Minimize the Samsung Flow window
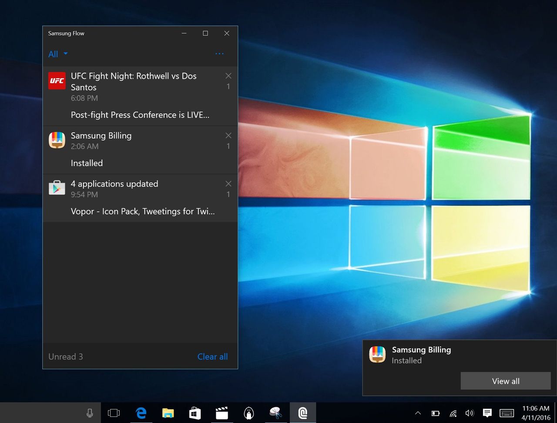 (185, 33)
